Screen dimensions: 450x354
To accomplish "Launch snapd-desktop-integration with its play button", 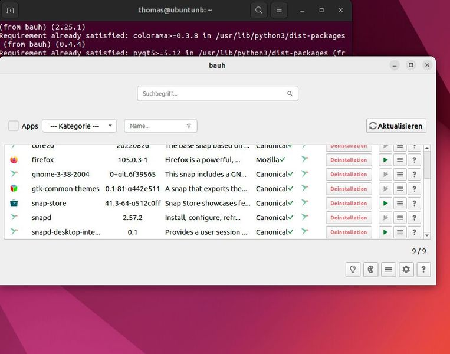I will pyautogui.click(x=386, y=232).
